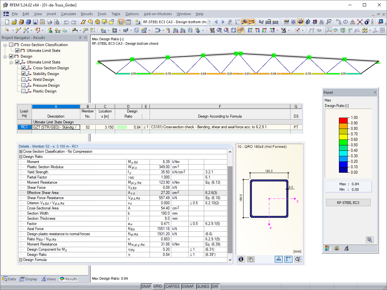This screenshot has width=387, height=290.
Task: Open the Calculate menu
Action: pos(68,14)
